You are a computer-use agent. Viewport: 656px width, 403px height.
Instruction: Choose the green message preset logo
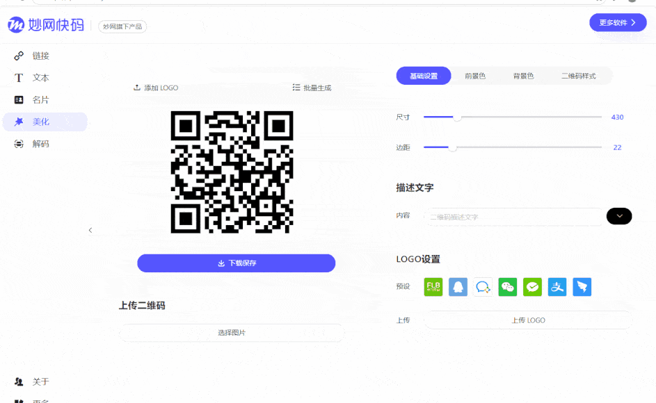(532, 287)
